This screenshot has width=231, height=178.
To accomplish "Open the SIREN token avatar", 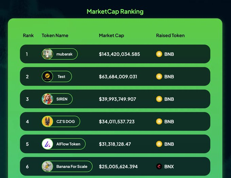I will pyautogui.click(x=47, y=99).
